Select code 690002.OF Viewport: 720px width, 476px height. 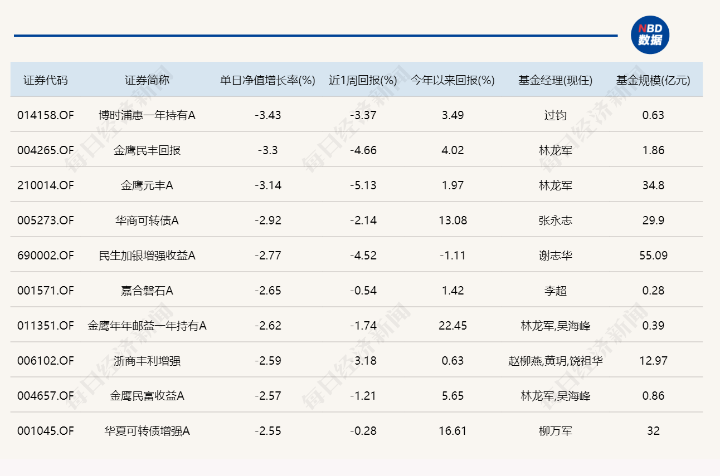coord(46,256)
